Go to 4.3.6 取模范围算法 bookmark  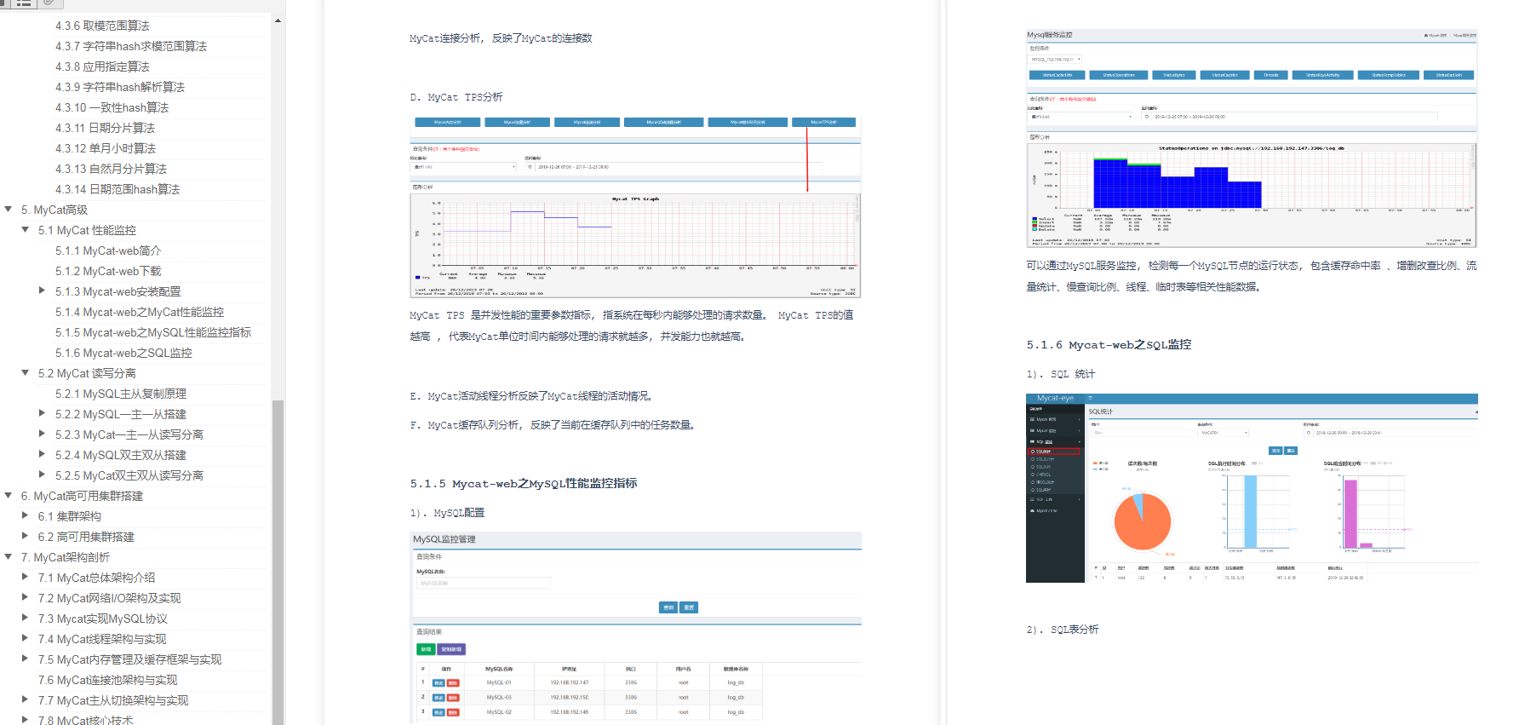pos(102,26)
